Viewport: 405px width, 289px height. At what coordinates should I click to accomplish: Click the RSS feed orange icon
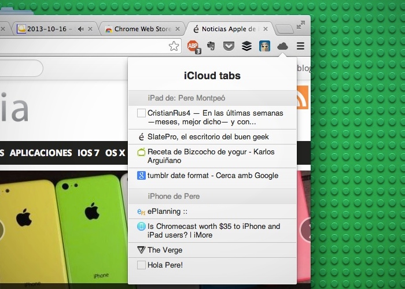pyautogui.click(x=303, y=97)
